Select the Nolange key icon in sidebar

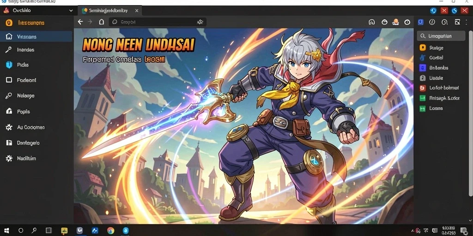(x=9, y=96)
